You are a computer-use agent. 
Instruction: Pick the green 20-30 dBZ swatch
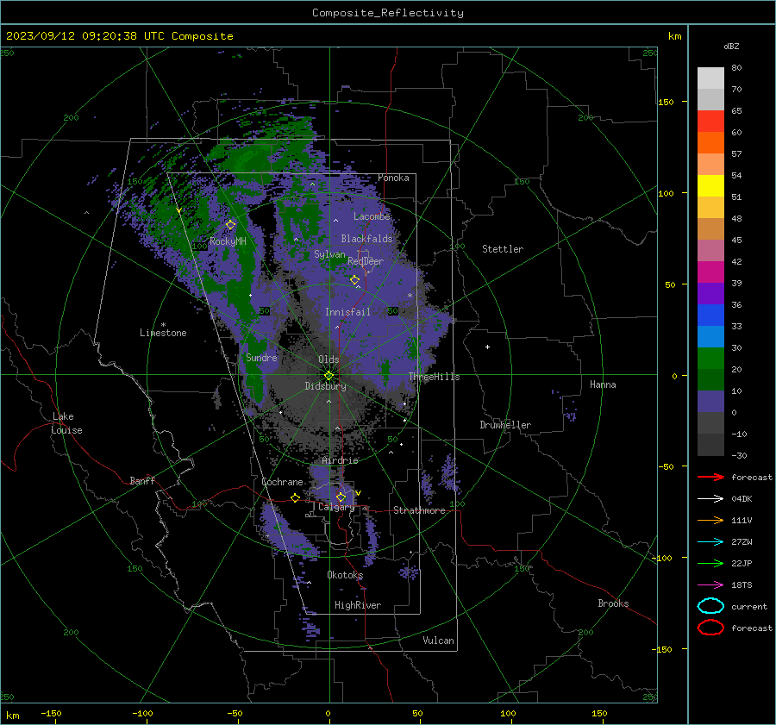tap(710, 359)
